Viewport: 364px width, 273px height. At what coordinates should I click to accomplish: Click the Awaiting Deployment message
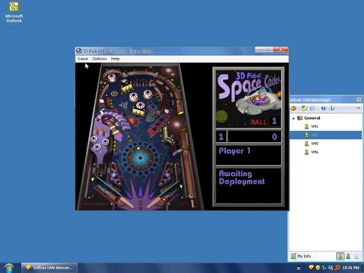(242, 178)
